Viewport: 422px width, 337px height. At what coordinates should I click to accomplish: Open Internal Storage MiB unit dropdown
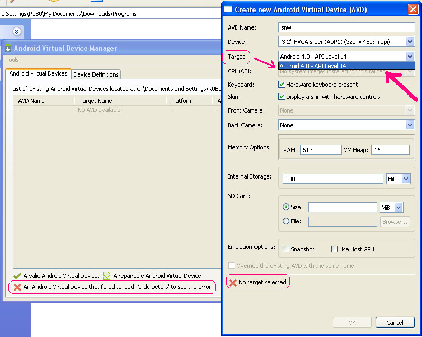398,179
